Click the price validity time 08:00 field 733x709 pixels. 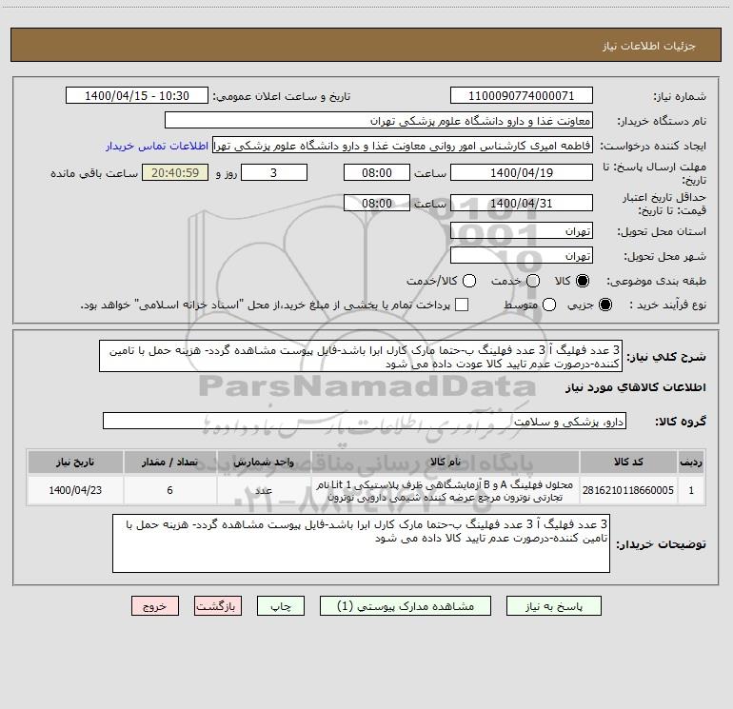pos(377,204)
